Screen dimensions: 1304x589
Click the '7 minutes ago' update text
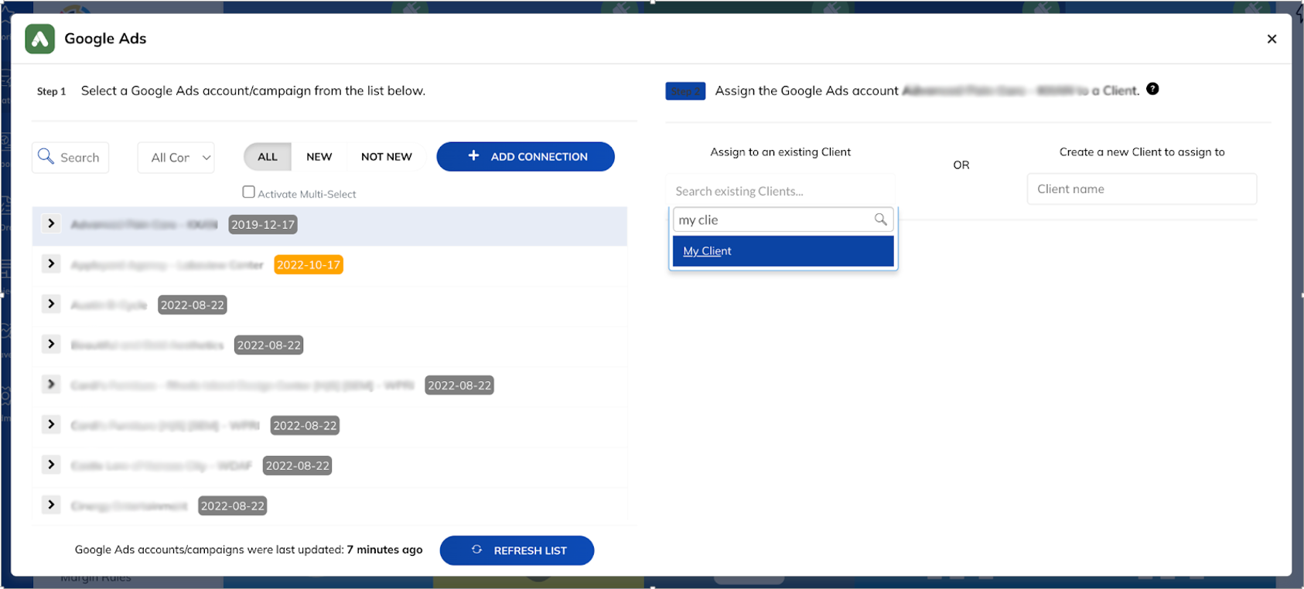click(x=384, y=550)
